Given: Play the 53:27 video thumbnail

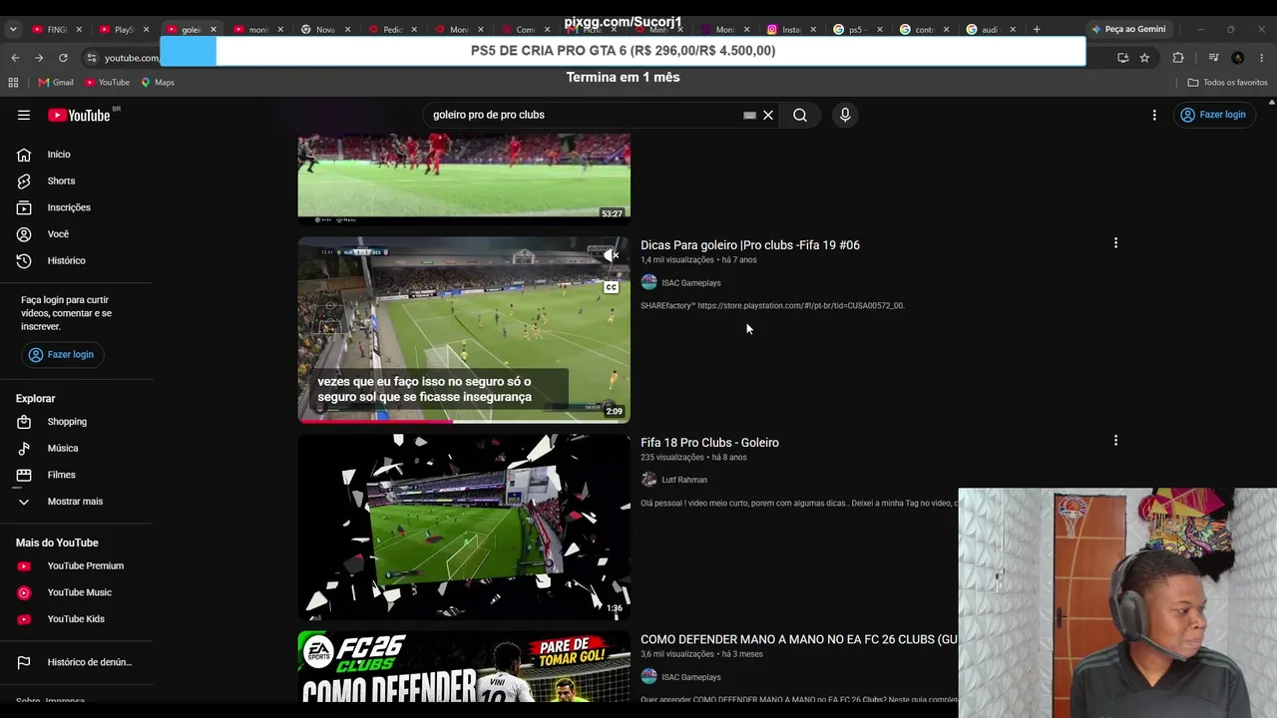Looking at the screenshot, I should 464,178.
